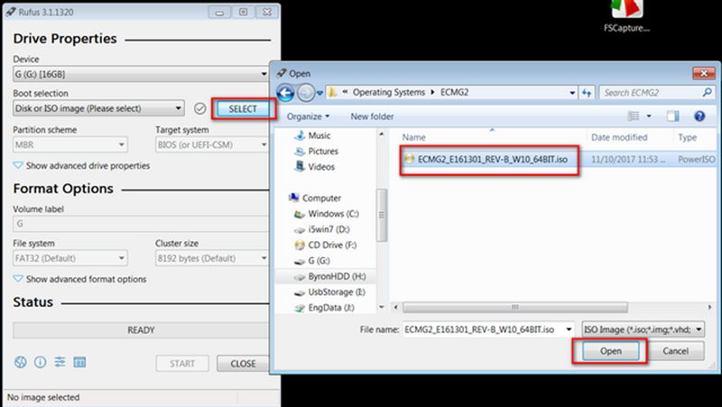Click the refresh icon beside address bar

[587, 93]
